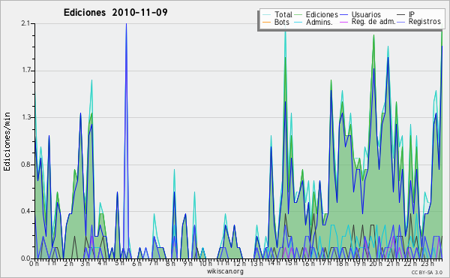Click the '2.1' y-axis value

[25, 23]
